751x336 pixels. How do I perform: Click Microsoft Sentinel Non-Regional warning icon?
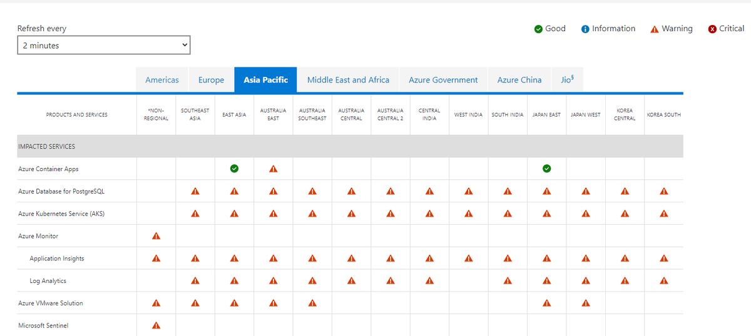(x=156, y=325)
